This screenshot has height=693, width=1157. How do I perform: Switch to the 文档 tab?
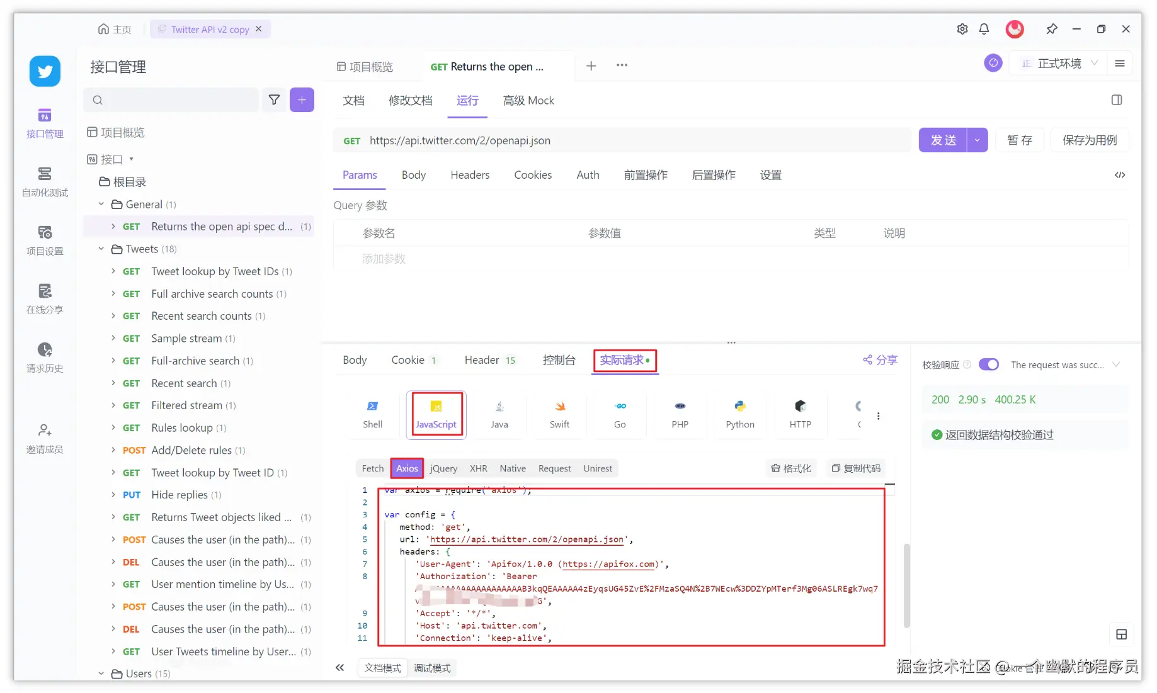click(x=353, y=101)
